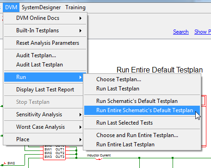The width and height of the screenshot is (211, 168).
Task: Select Reset Analysis Parameters
Action: [x=45, y=43]
